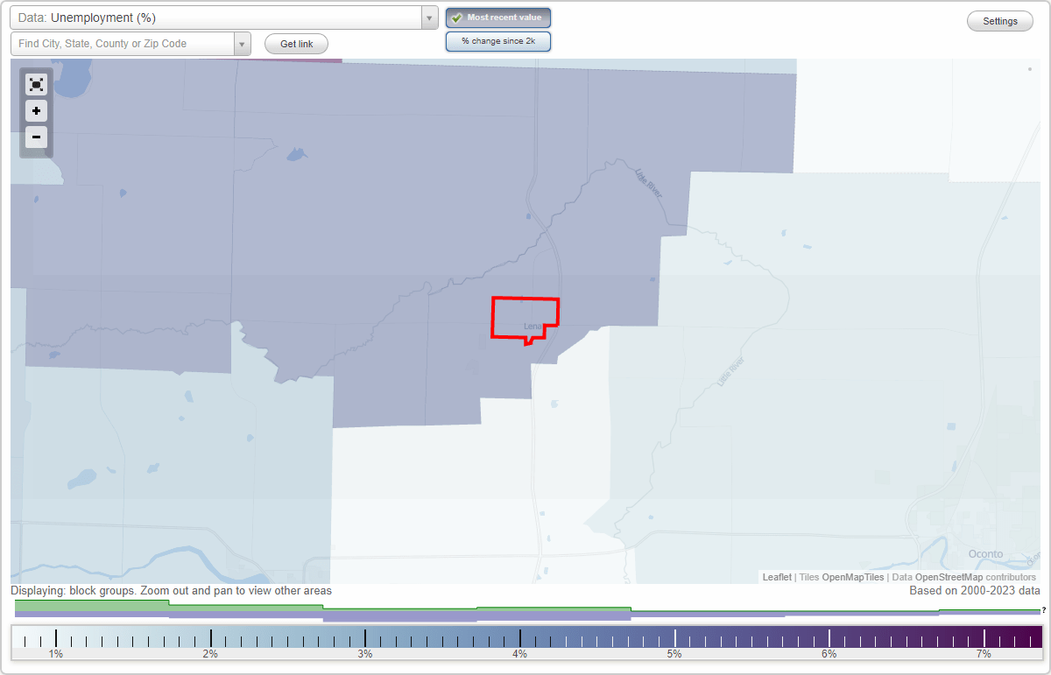Click the Find City, State, County field
1051x675 pixels.
point(123,43)
